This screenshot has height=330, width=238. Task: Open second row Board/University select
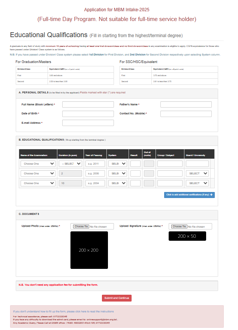[x=198, y=173]
